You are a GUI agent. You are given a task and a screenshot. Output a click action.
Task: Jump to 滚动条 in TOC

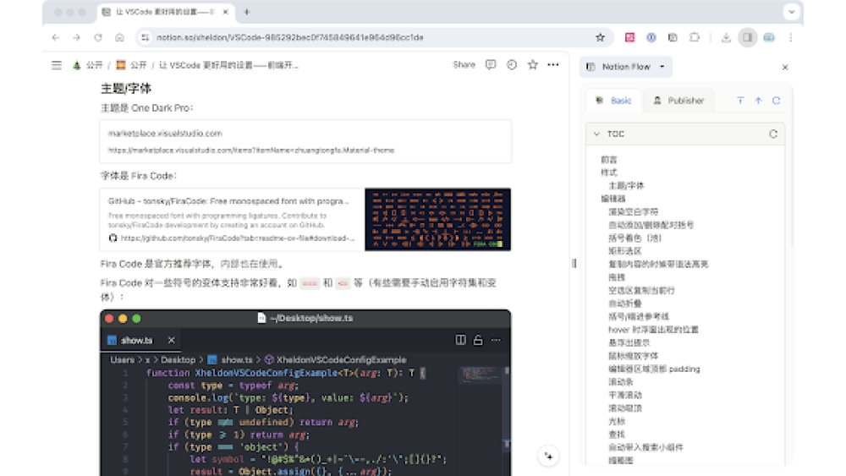click(621, 381)
